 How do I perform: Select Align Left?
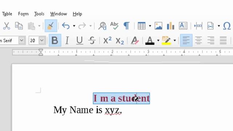[x=186, y=40]
